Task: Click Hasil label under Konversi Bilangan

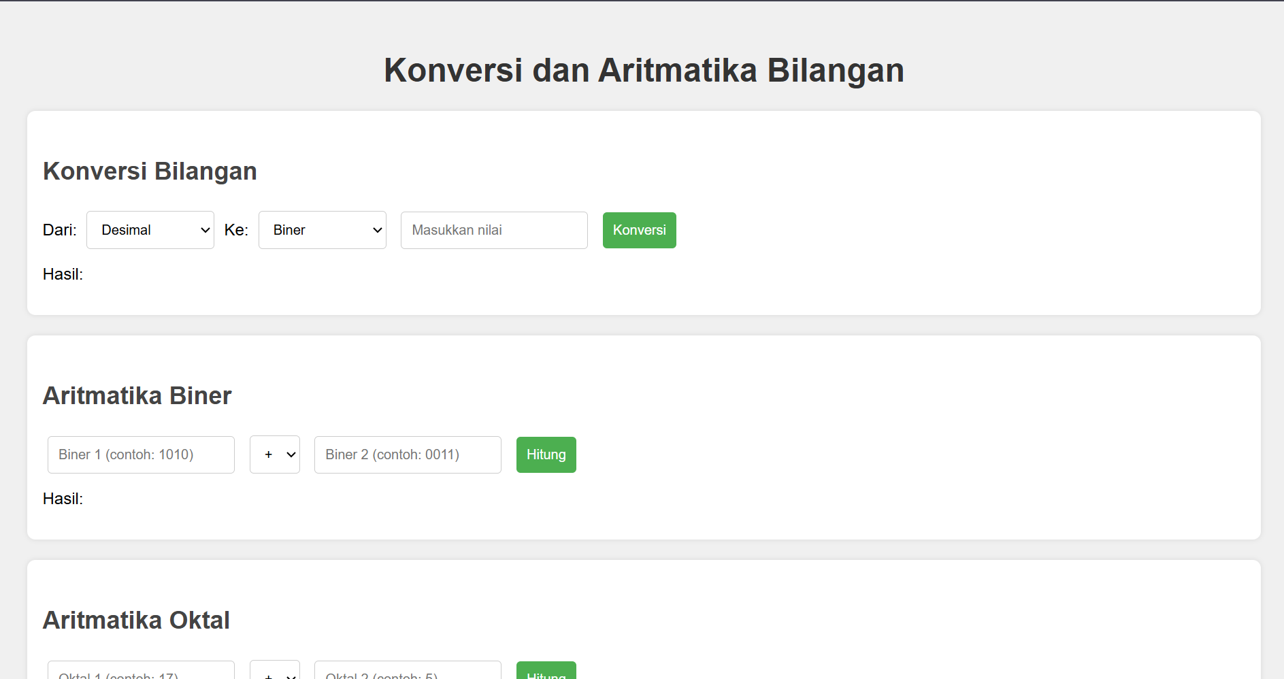Action: tap(63, 274)
